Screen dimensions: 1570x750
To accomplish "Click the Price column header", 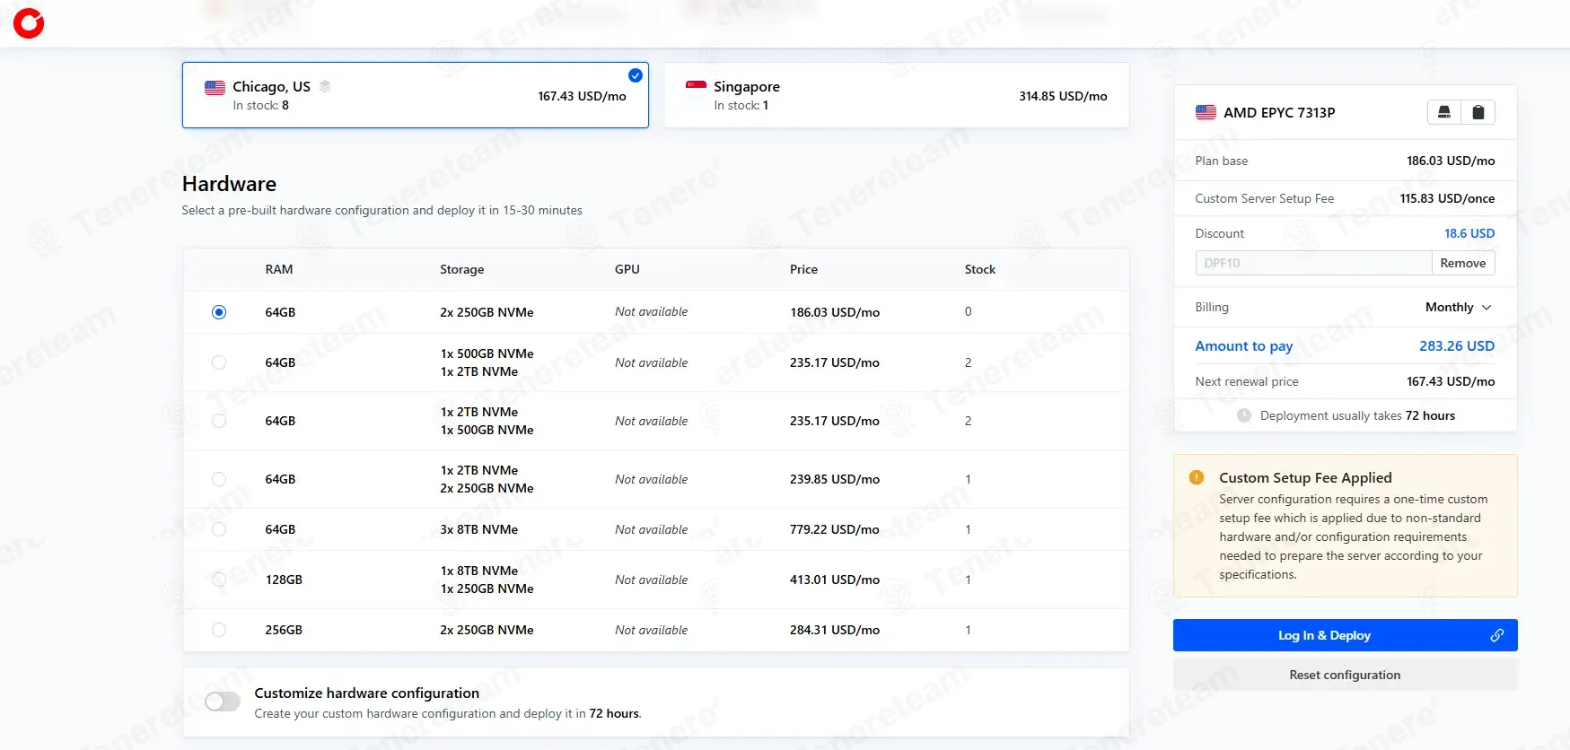I will [x=803, y=269].
